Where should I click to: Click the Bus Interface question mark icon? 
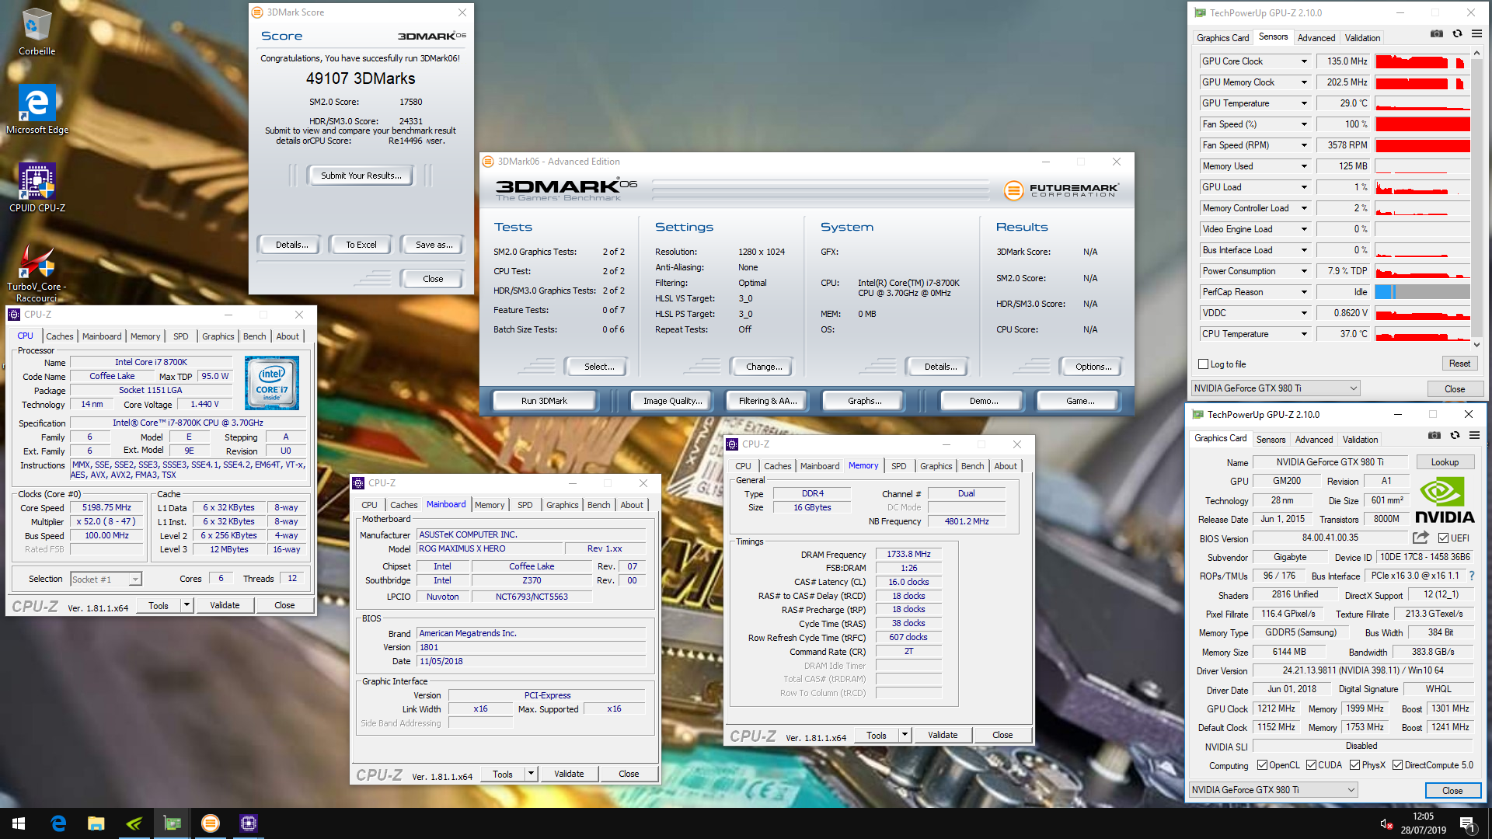pyautogui.click(x=1471, y=576)
